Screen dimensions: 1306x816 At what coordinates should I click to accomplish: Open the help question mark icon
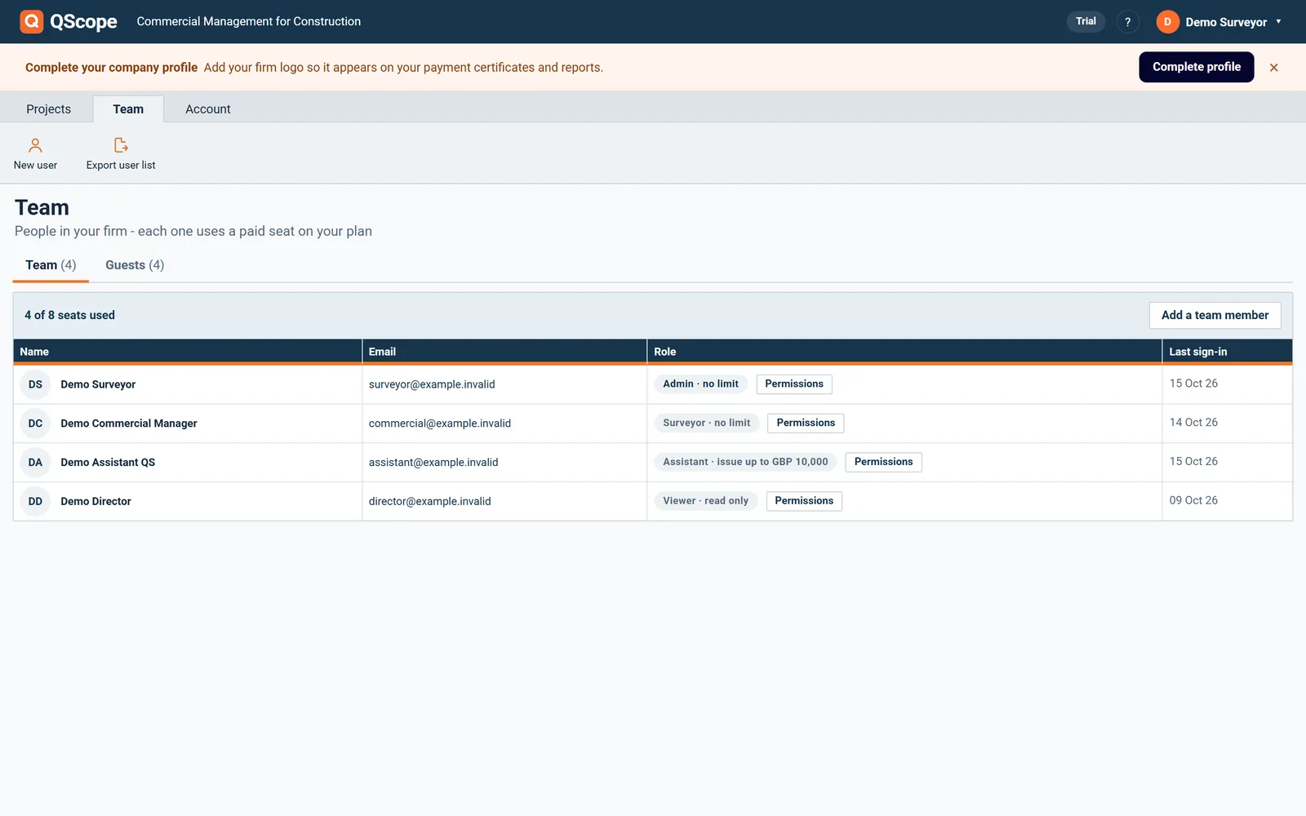[x=1128, y=22]
